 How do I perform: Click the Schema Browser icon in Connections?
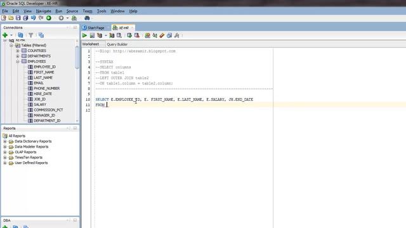[41, 35]
